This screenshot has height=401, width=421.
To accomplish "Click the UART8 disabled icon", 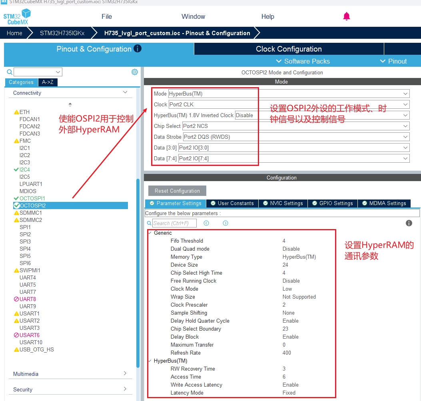I will (16, 299).
